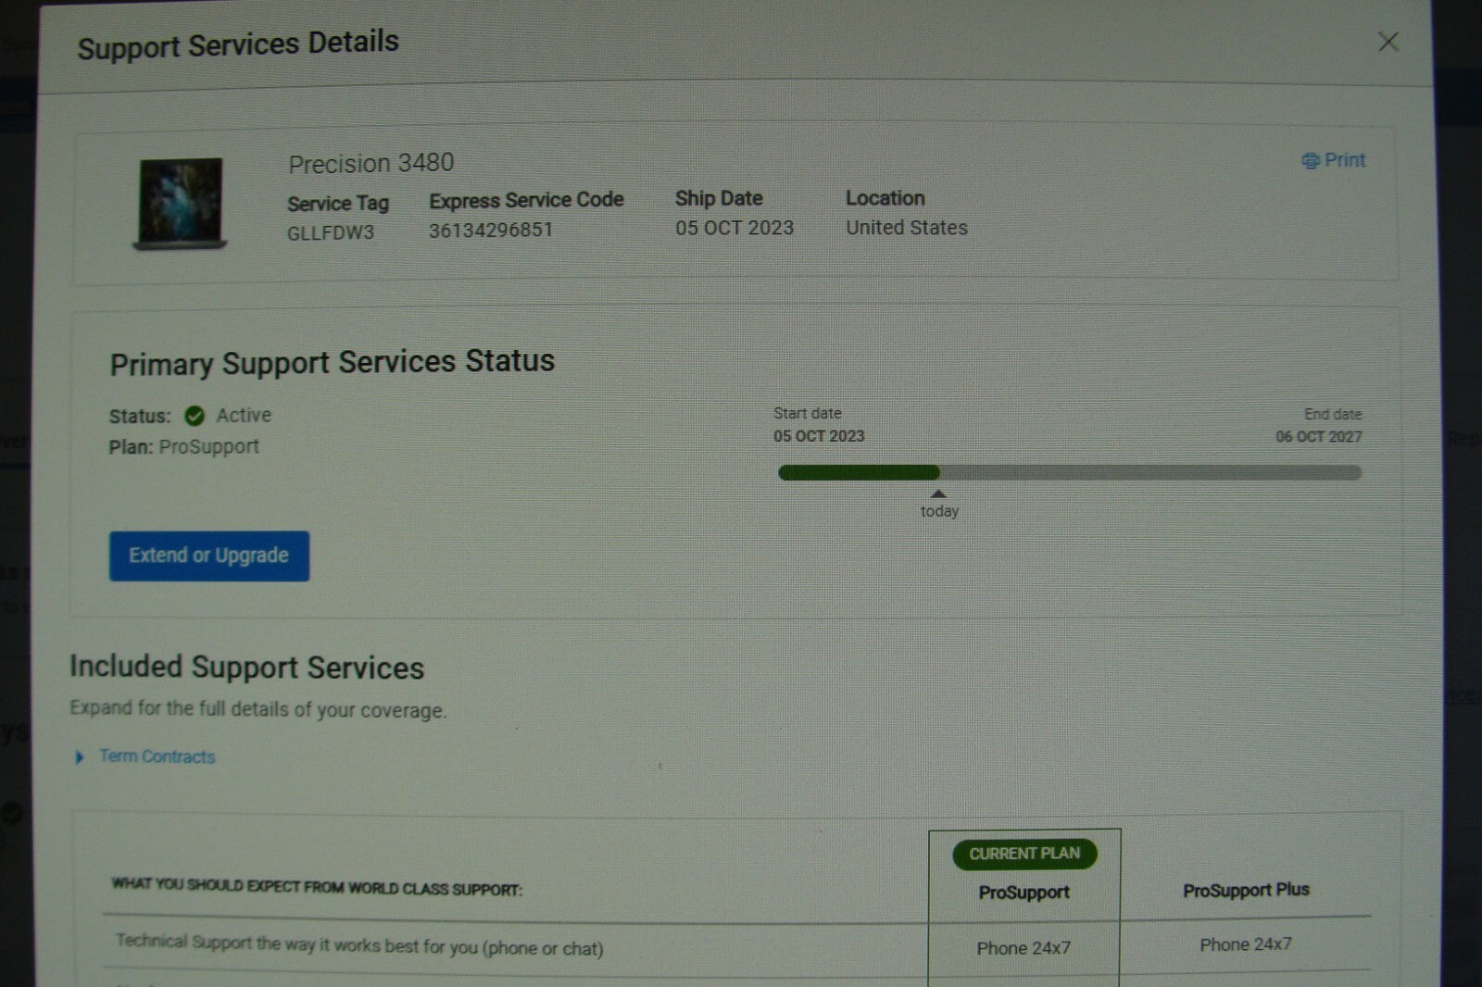Close the Support Services Details dialog
Viewport: 1482px width, 987px height.
point(1388,42)
